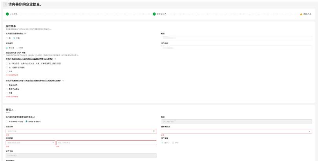Select first option of second PEP question
This screenshot has height=161, width=318.
pos(7,85)
